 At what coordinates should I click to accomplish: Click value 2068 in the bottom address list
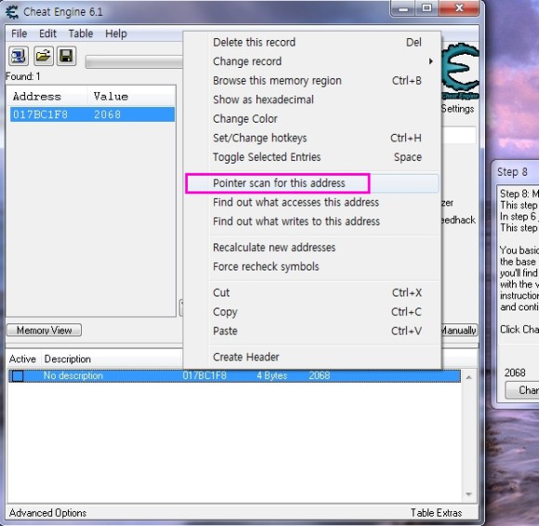(x=320, y=375)
